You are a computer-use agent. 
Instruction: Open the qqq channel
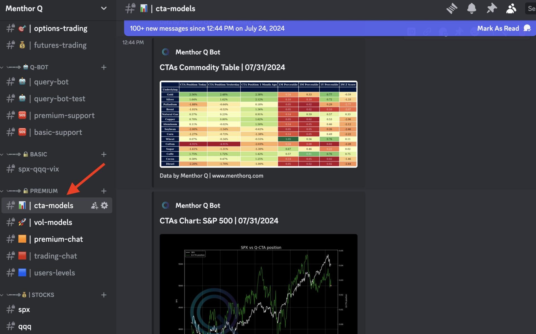[57, 326]
